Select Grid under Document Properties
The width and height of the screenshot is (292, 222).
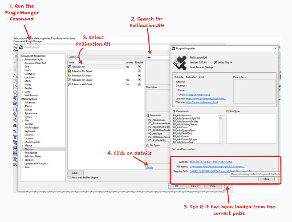pos(27,67)
